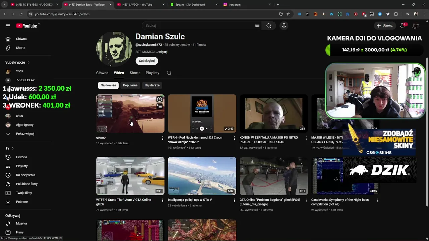Open Ajgor Ignacy subscription channel
429x241 pixels.
click(x=25, y=125)
